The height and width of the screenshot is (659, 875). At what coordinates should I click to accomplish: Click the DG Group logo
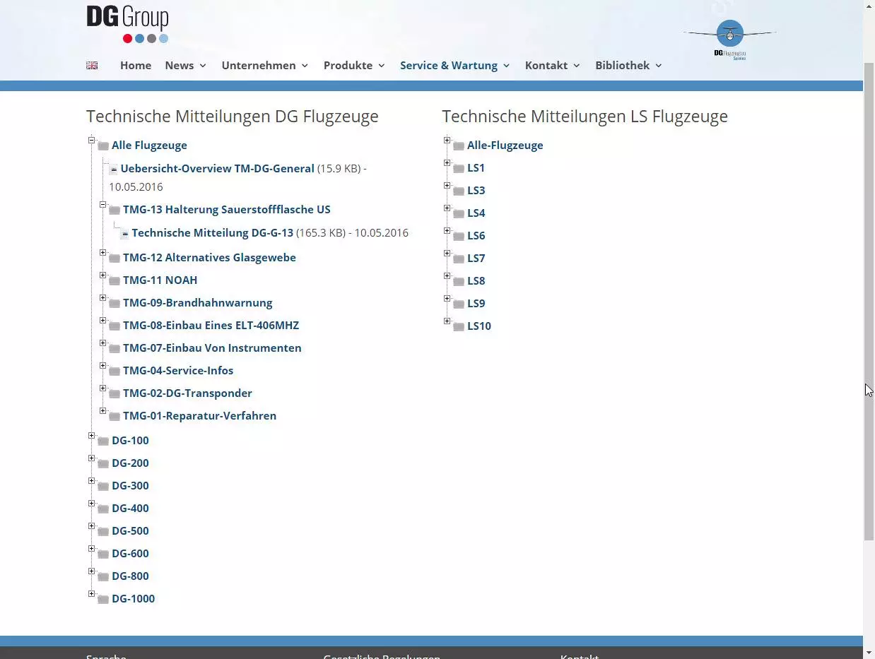pyautogui.click(x=127, y=25)
